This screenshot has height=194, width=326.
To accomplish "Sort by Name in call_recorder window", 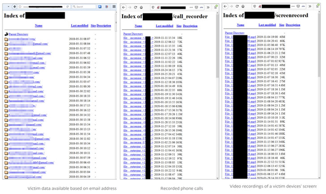I will point(138,26).
